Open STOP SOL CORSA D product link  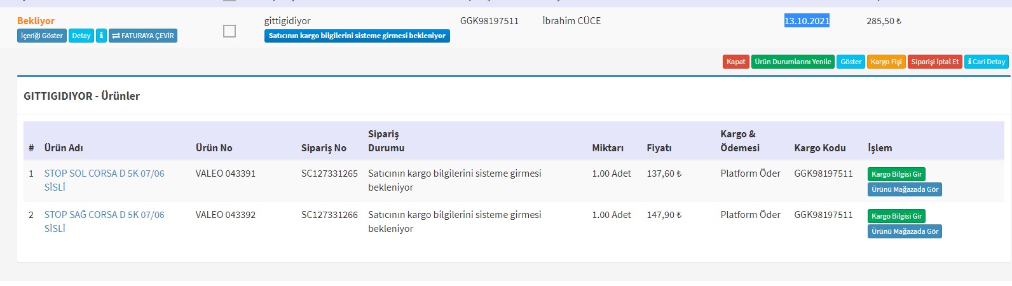[104, 174]
